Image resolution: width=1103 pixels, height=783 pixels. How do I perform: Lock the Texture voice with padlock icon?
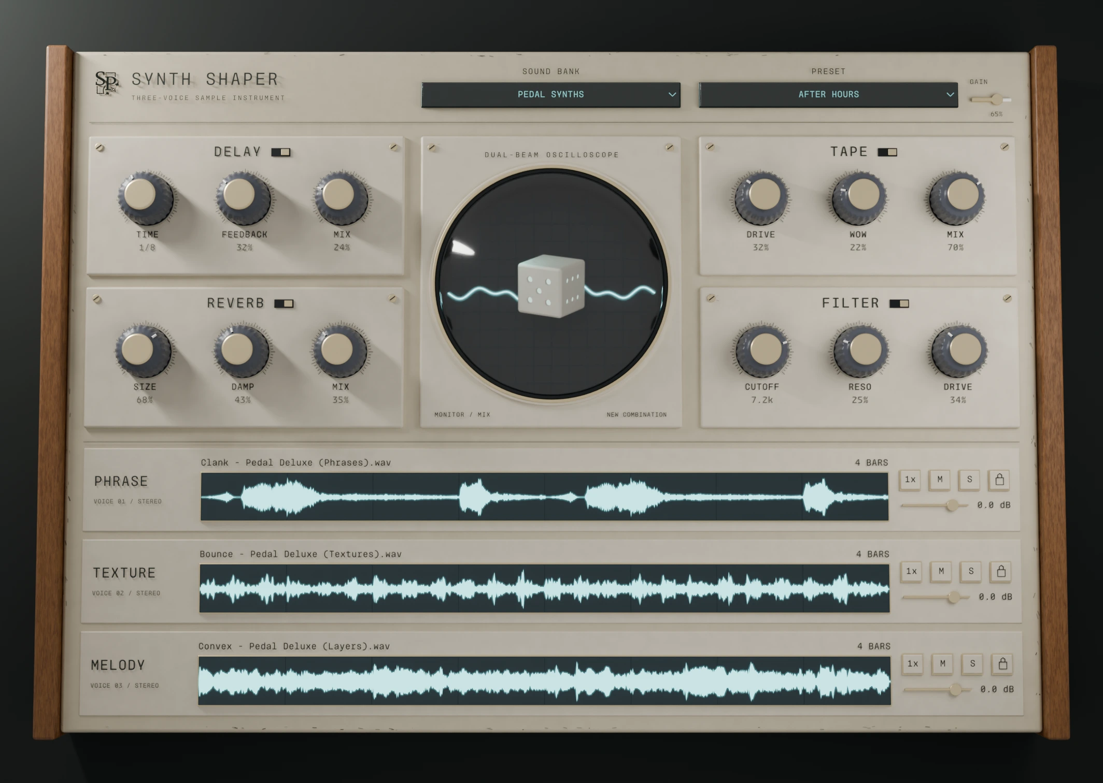click(x=1001, y=571)
